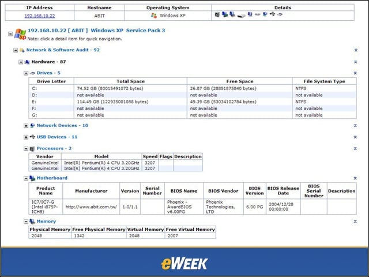The width and height of the screenshot is (369, 277).
Task: Click the Network & Software Audit - 92 heading
Action: pyautogui.click(x=63, y=50)
